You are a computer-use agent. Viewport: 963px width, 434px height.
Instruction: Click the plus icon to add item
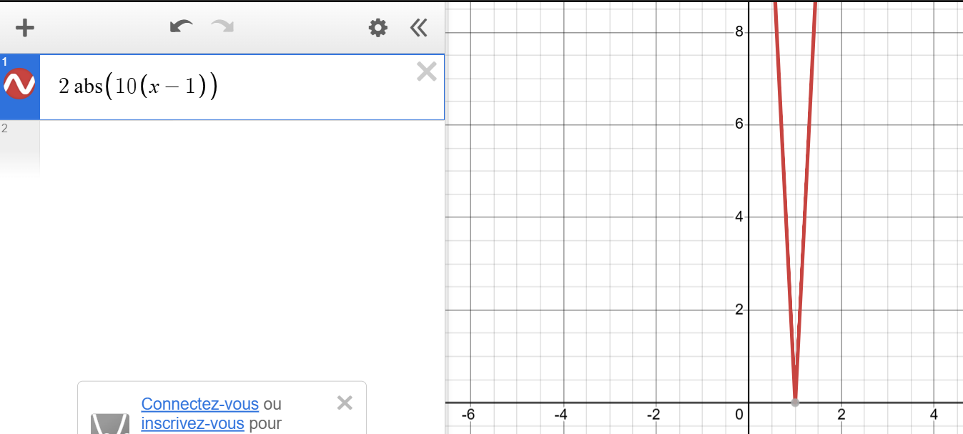click(25, 28)
